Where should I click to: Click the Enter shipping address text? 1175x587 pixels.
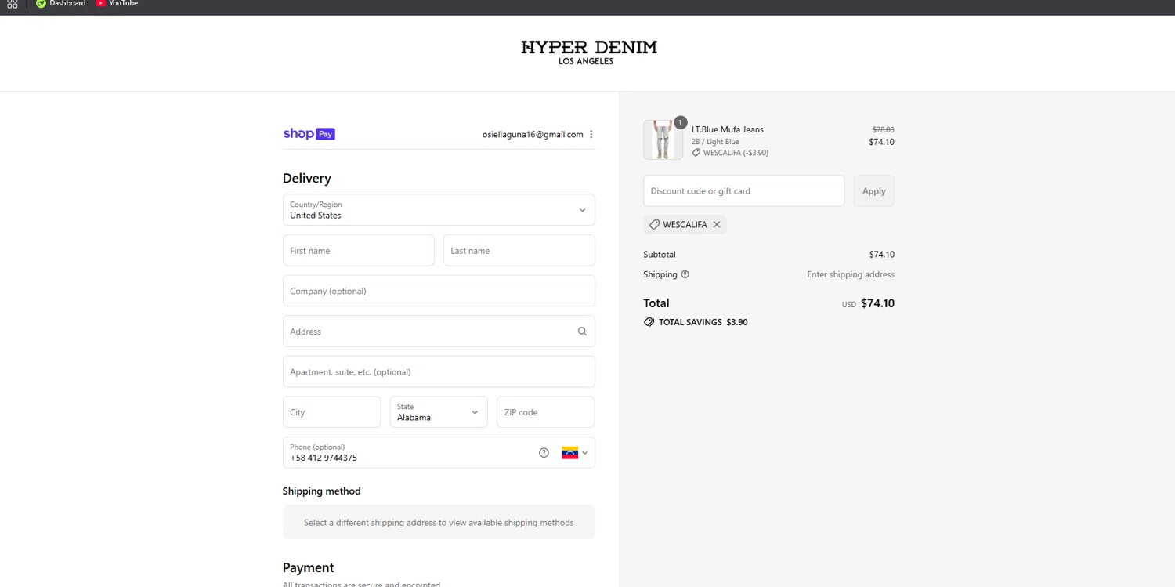(851, 274)
